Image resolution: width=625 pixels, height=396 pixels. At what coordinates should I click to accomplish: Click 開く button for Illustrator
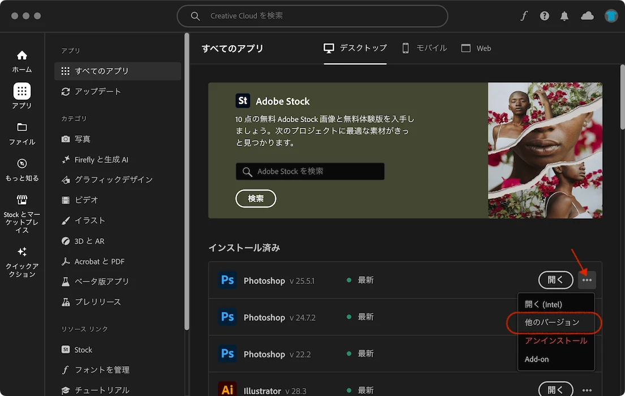555,389
